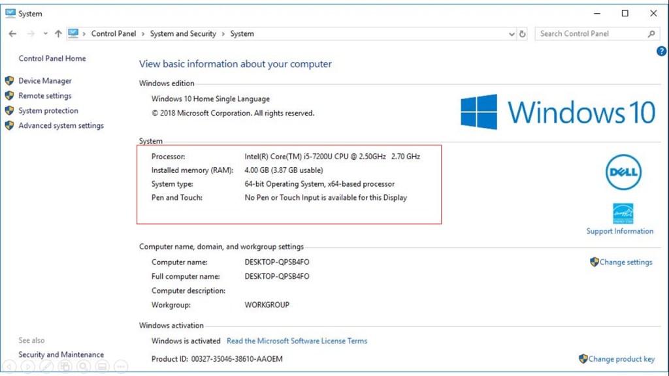669x376 pixels.
Task: Open Remote settings from the sidebar
Action: pos(44,96)
